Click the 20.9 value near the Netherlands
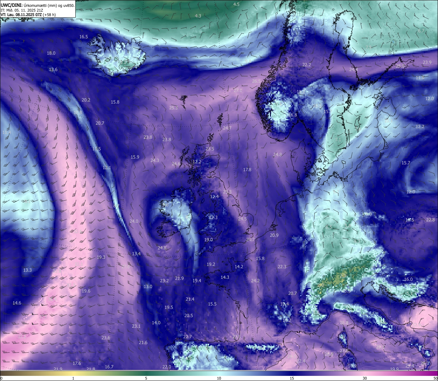Image resolution: width=438 pixels, height=381 pixels. pos(274,235)
